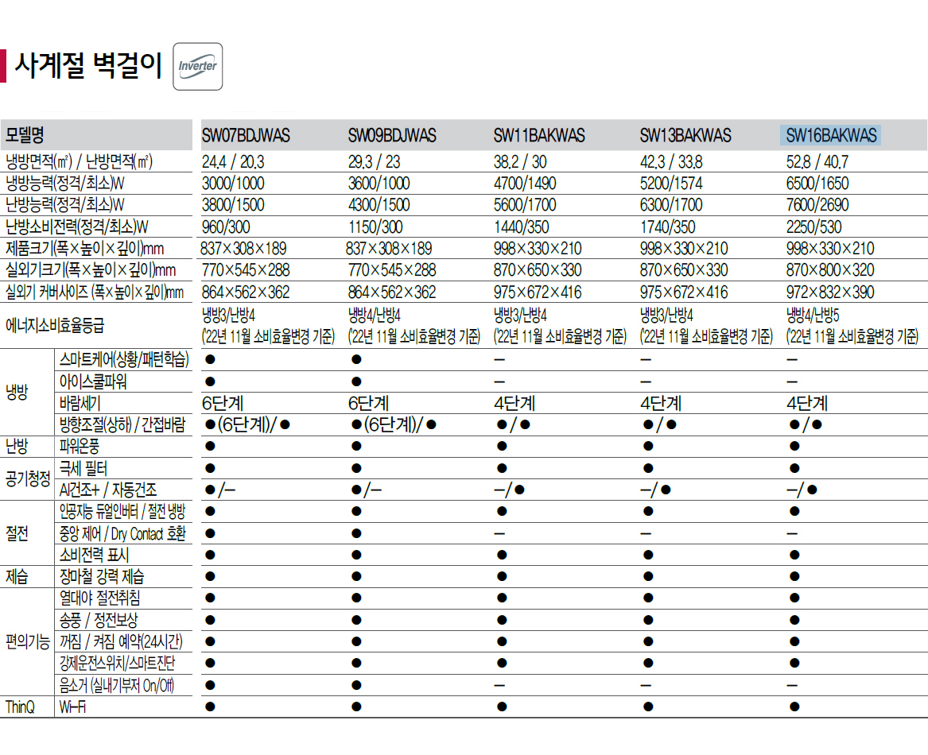Click outdoor cover size '972×832×390'
Screen dimensions: 928x755
point(829,292)
